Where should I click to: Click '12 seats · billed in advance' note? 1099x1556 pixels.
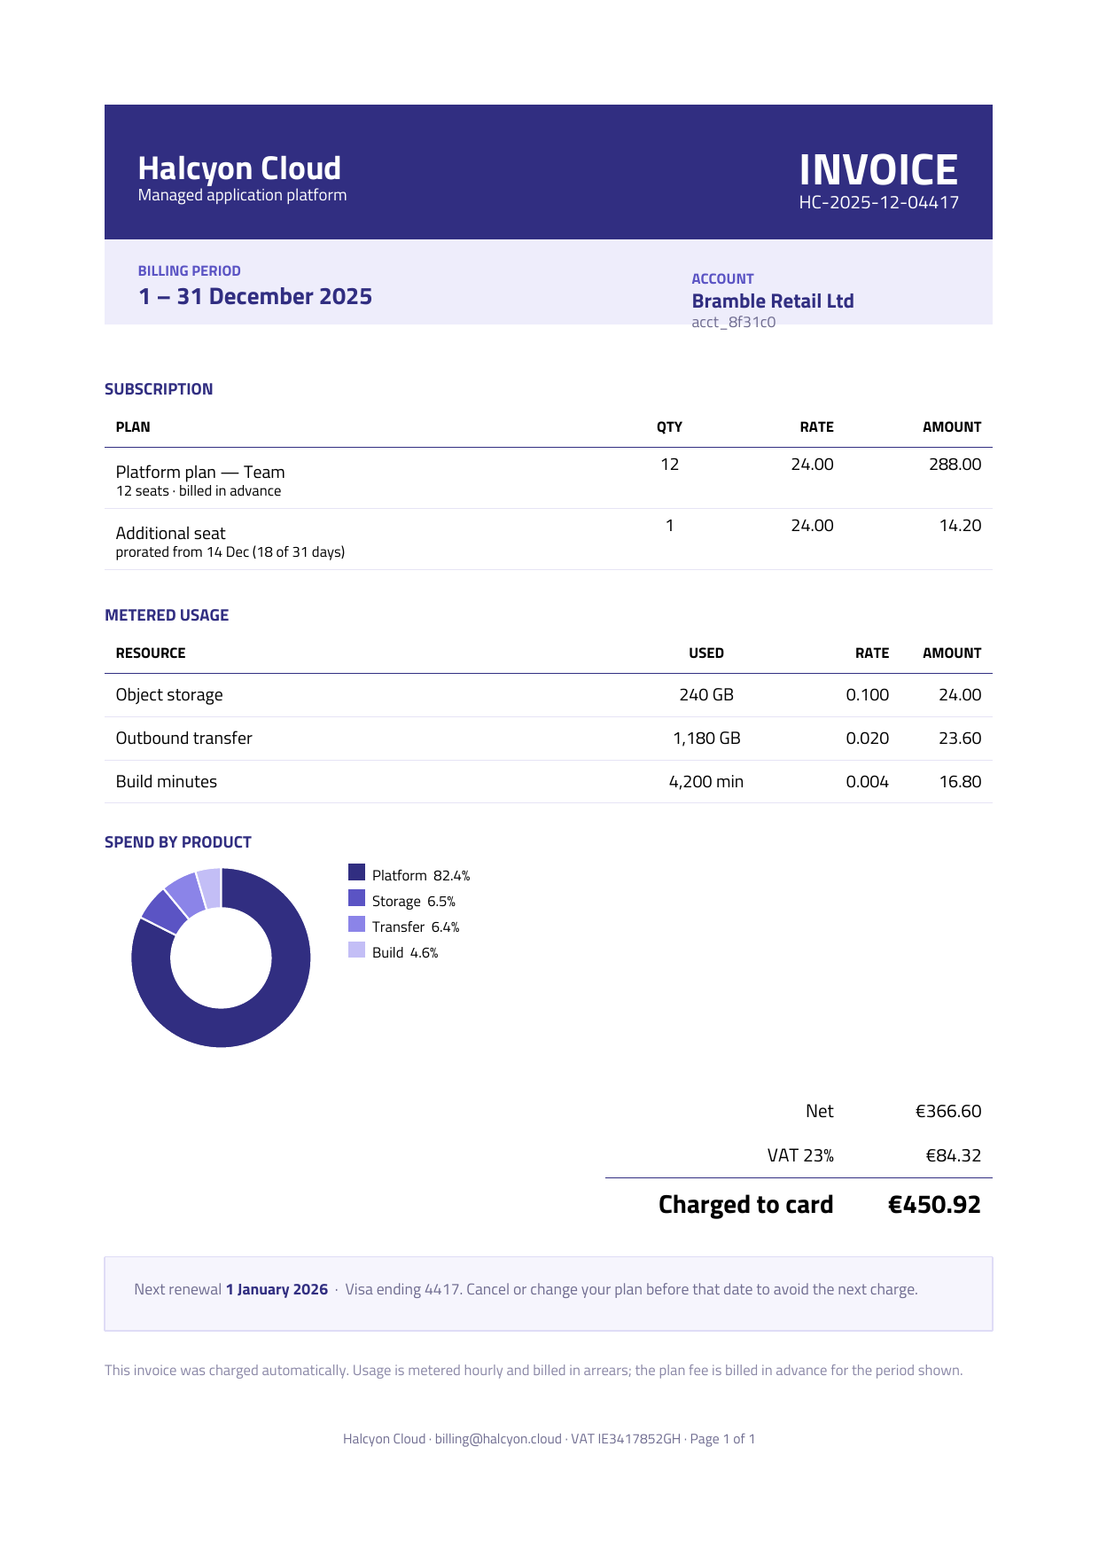tap(199, 491)
